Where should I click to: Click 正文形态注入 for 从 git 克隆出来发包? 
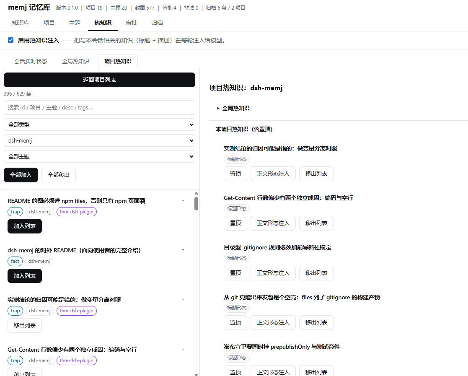click(273, 322)
